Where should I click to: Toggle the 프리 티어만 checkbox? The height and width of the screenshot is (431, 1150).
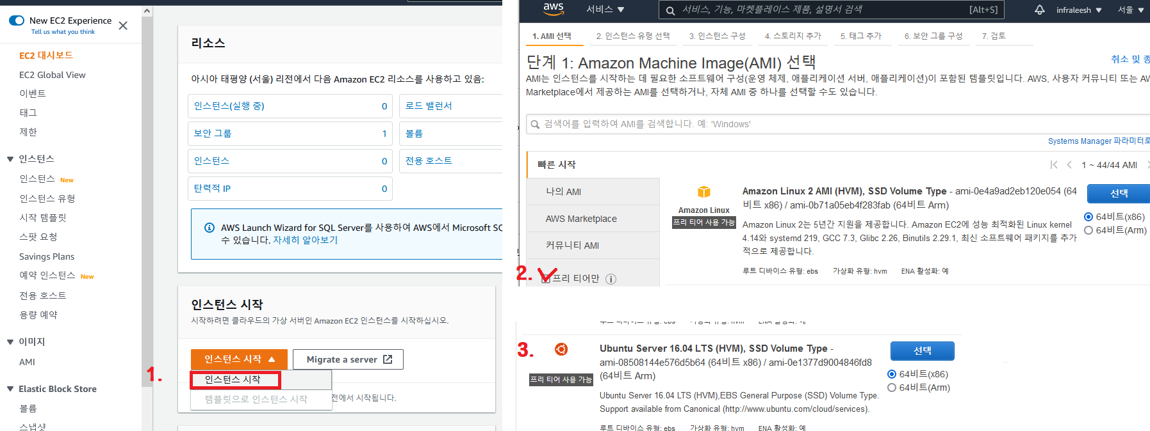[546, 278]
